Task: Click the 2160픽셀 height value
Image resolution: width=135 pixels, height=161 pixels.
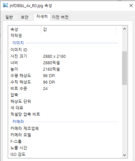Action: 51,69
